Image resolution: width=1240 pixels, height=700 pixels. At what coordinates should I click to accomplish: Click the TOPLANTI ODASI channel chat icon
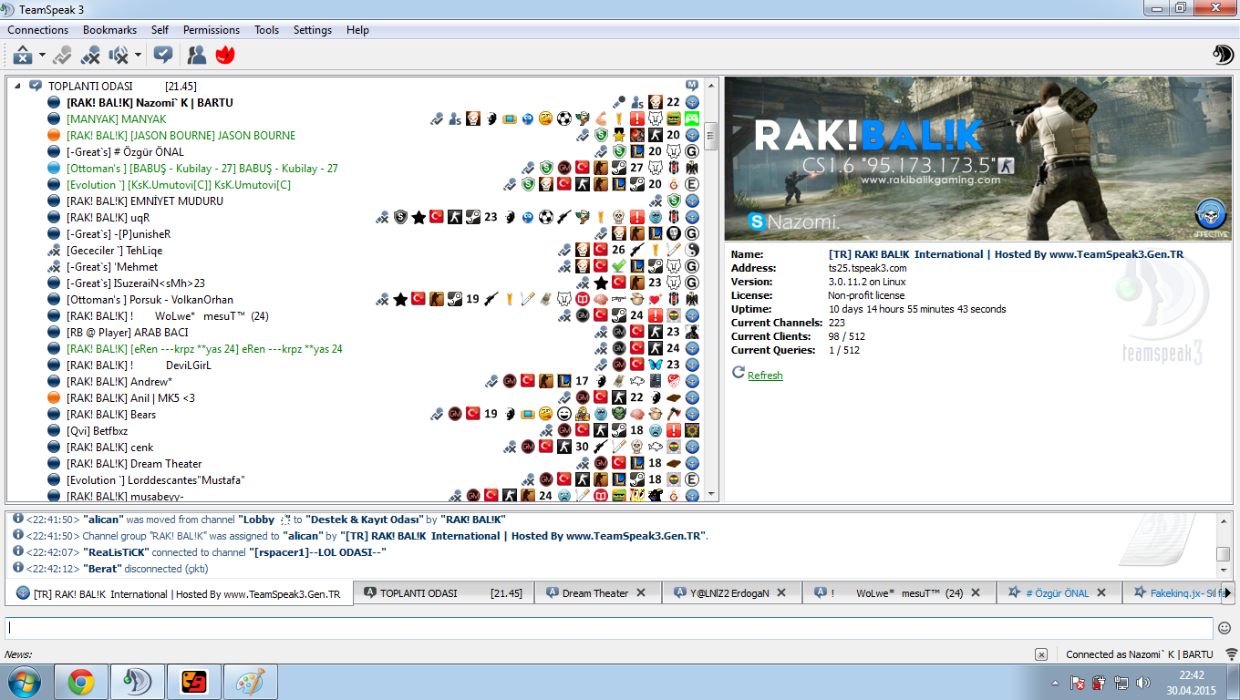[x=36, y=86]
